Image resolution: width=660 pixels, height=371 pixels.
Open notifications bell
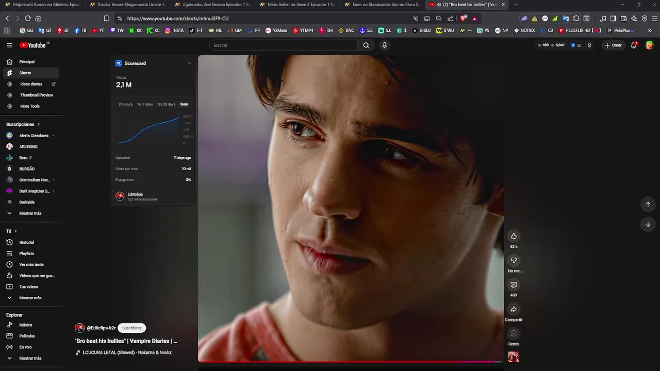[x=634, y=45]
